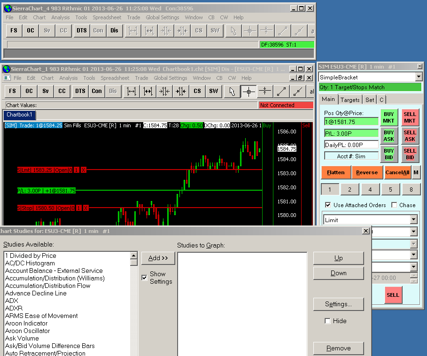Select the pointer tool in SierraChart_4 toolbar

pos(233,31)
